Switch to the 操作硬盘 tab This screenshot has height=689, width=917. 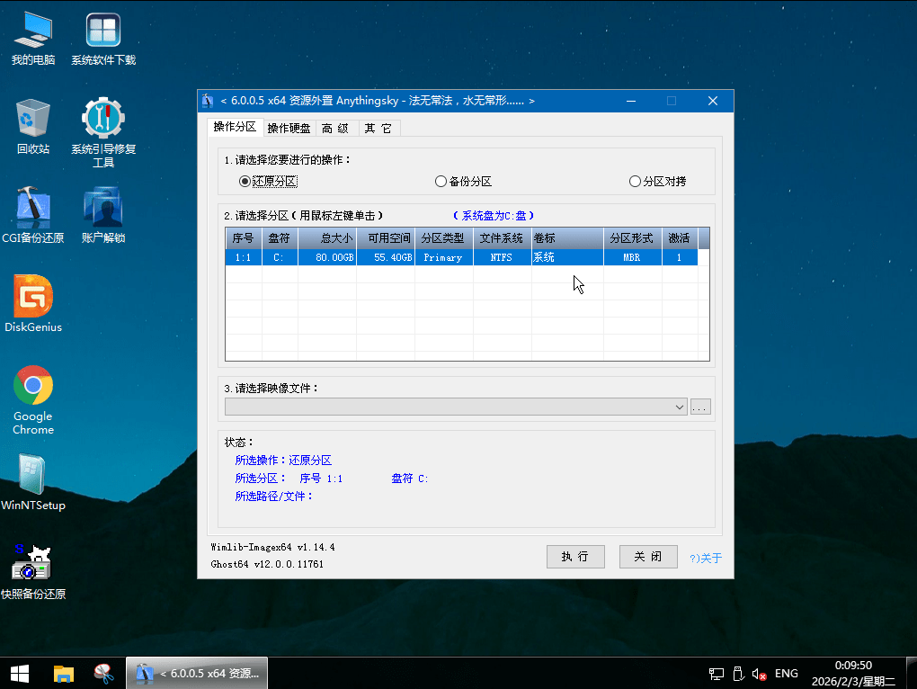tap(289, 129)
